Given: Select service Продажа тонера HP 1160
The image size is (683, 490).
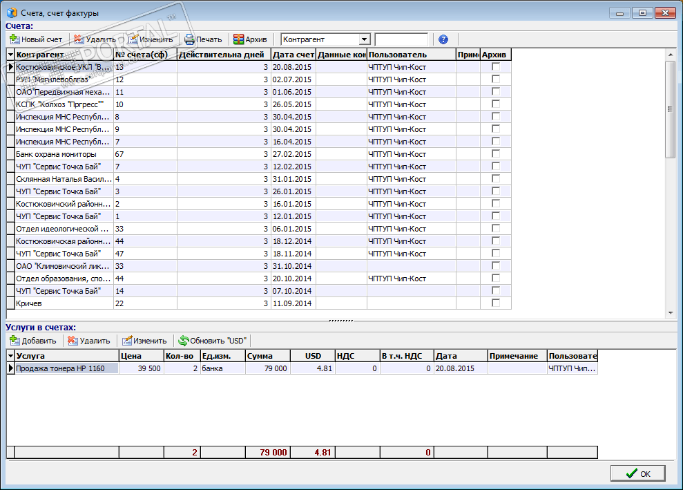Looking at the screenshot, I should (67, 368).
